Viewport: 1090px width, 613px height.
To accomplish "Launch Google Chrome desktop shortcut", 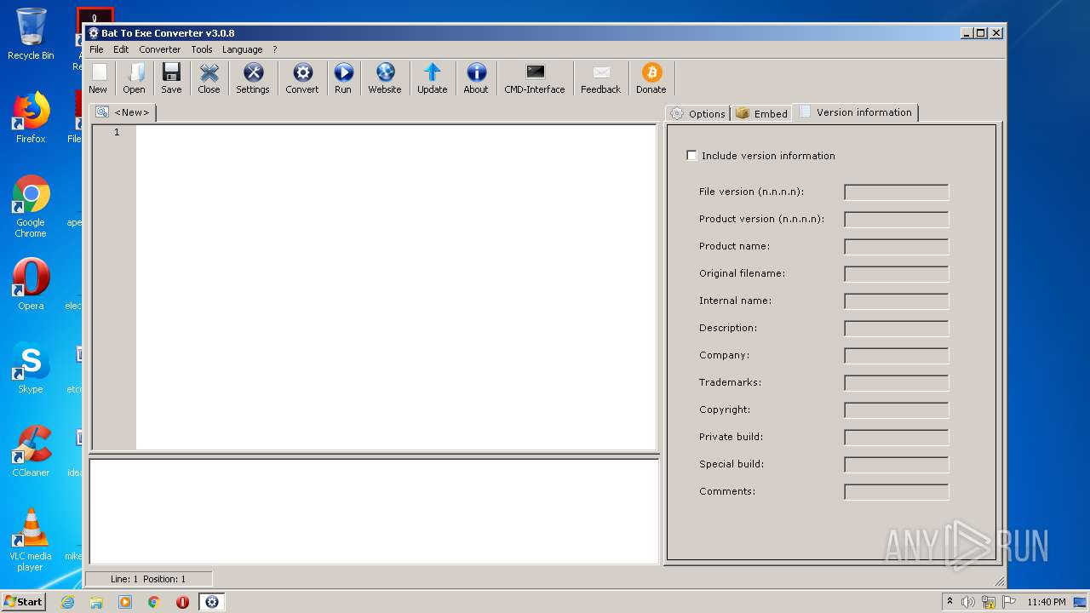I will (x=31, y=207).
